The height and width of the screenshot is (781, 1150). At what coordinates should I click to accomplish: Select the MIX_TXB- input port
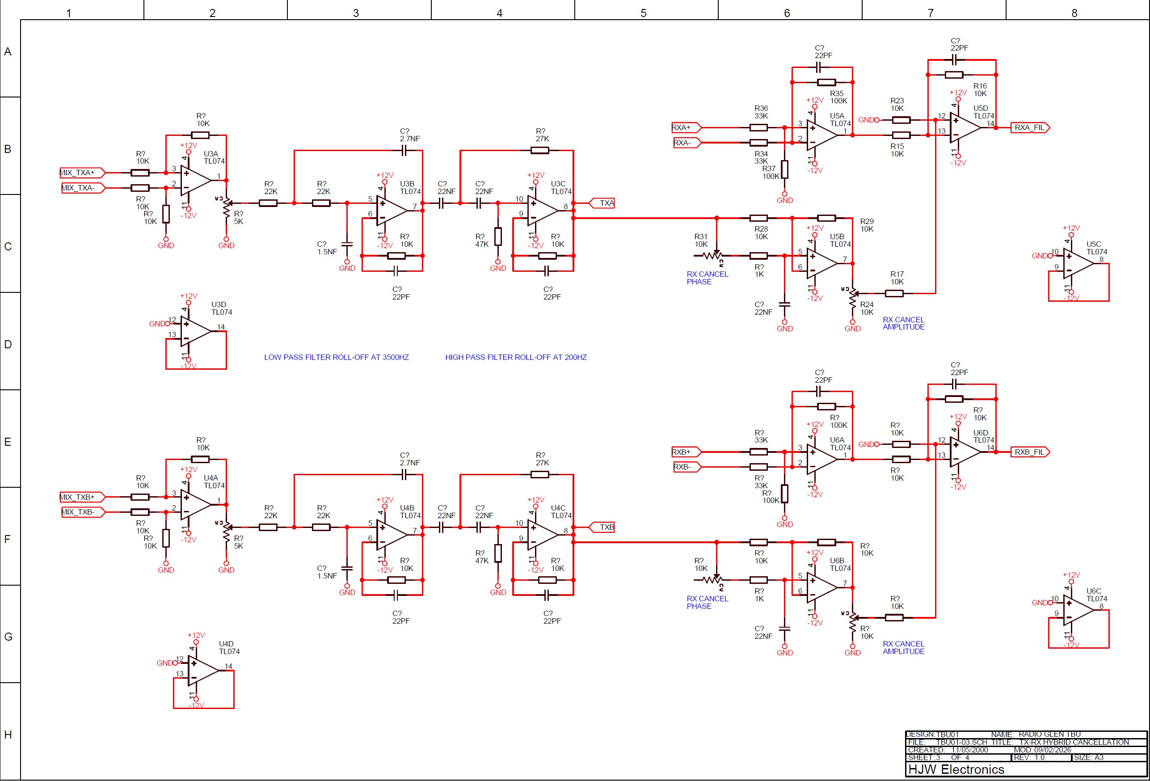click(x=82, y=512)
